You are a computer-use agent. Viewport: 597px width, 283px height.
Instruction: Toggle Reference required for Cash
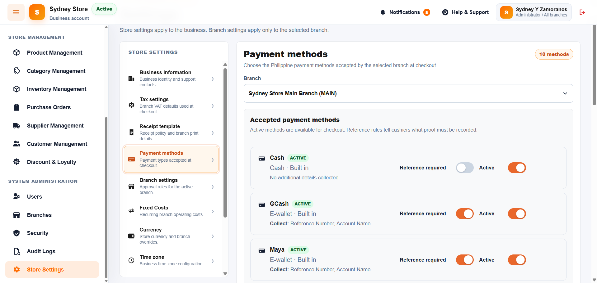coord(465,168)
